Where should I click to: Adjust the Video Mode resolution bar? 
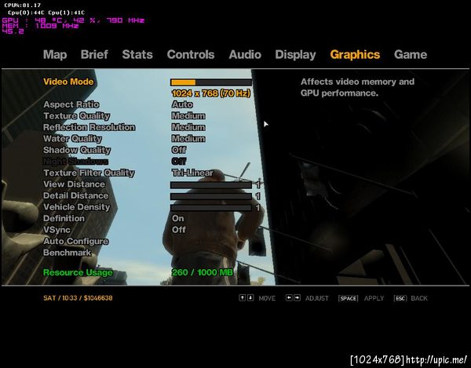coord(211,82)
